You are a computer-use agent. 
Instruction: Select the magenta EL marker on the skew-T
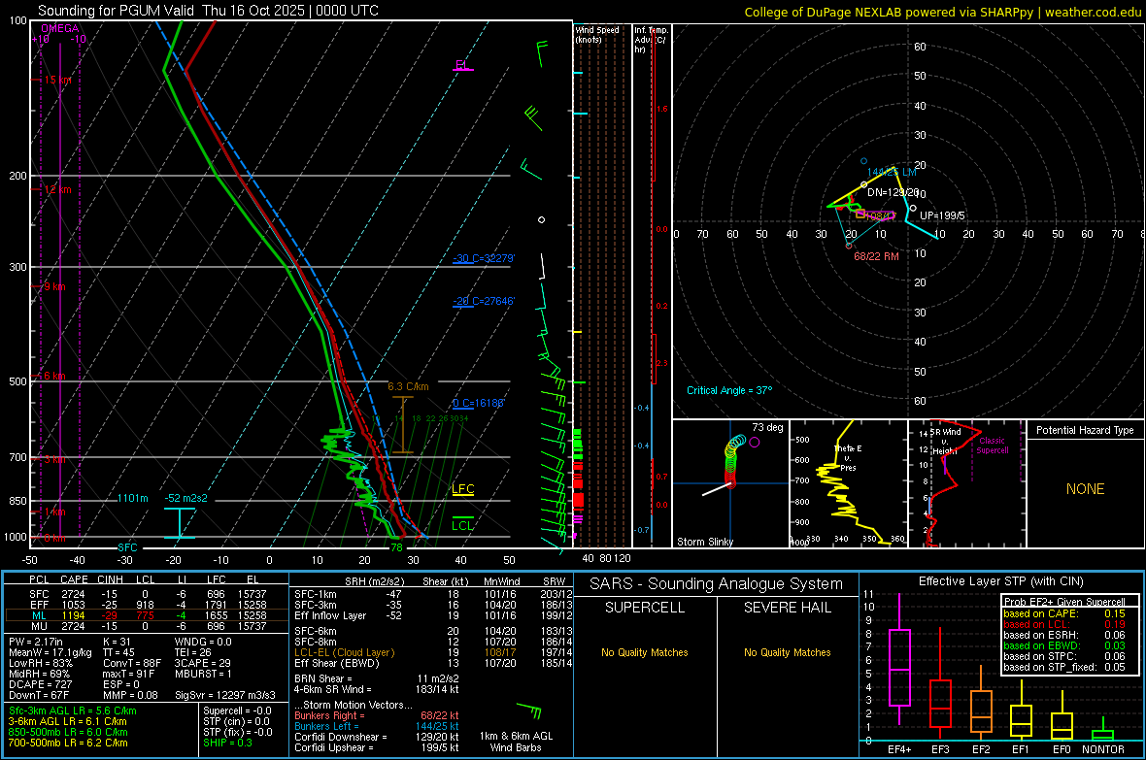(461, 65)
